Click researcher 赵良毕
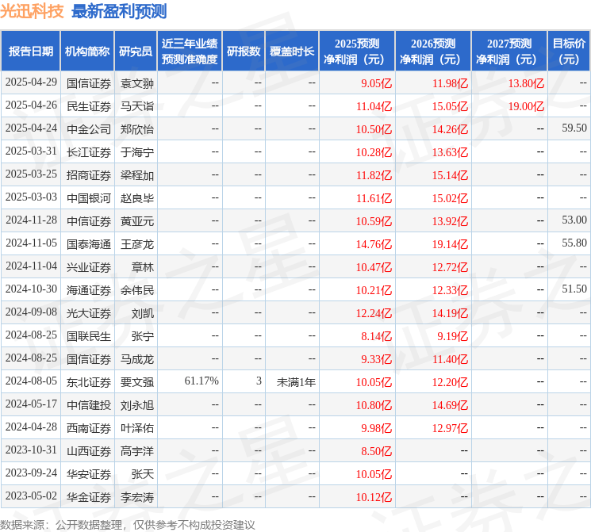Screen dimensions: 591x532 coord(137,198)
